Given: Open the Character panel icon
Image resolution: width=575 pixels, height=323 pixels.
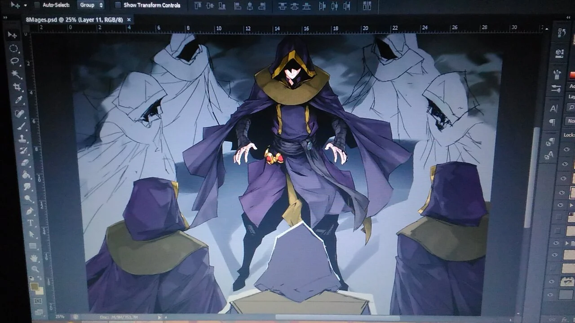Looking at the screenshot, I should (x=553, y=109).
